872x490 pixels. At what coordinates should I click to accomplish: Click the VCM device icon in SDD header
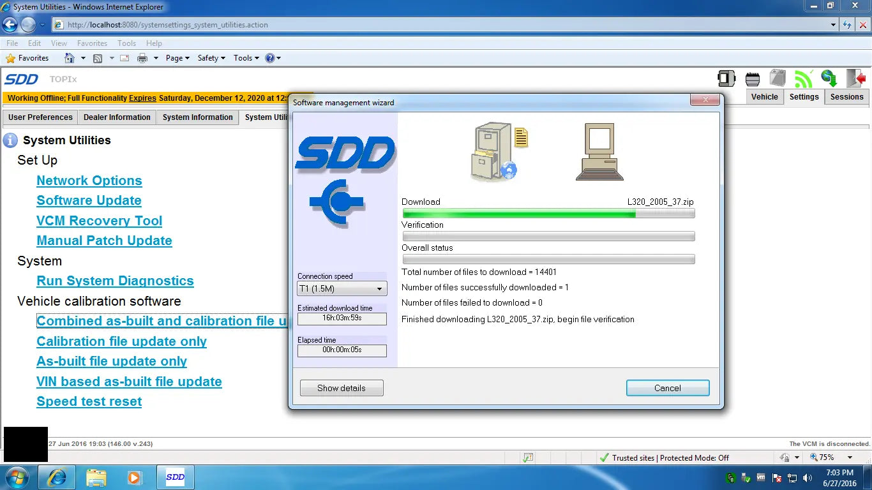(726, 78)
